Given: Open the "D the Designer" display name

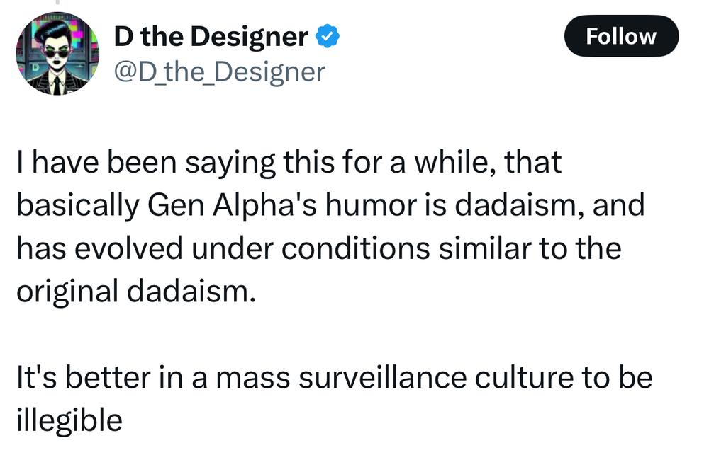Looking at the screenshot, I should 211,37.
